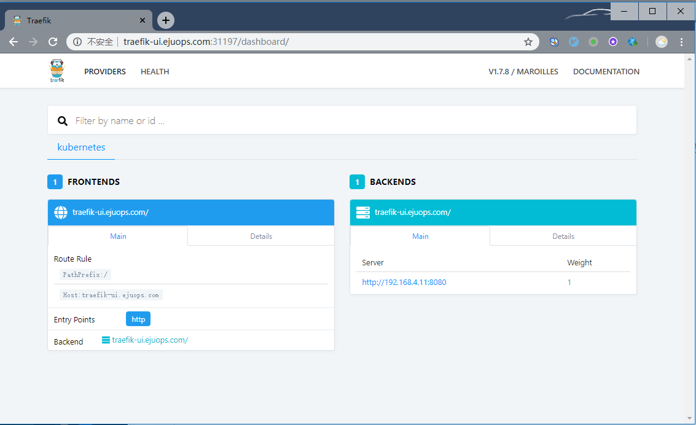Click the backend server stack icon beside Backend link
696x425 pixels.
(x=106, y=340)
